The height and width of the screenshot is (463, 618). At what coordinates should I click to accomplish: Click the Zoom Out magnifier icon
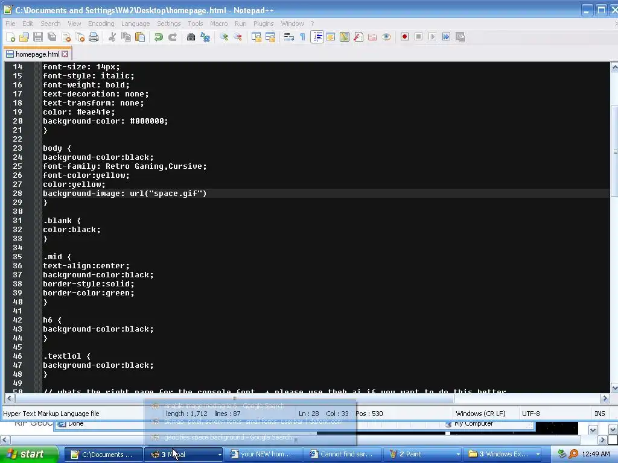[238, 37]
